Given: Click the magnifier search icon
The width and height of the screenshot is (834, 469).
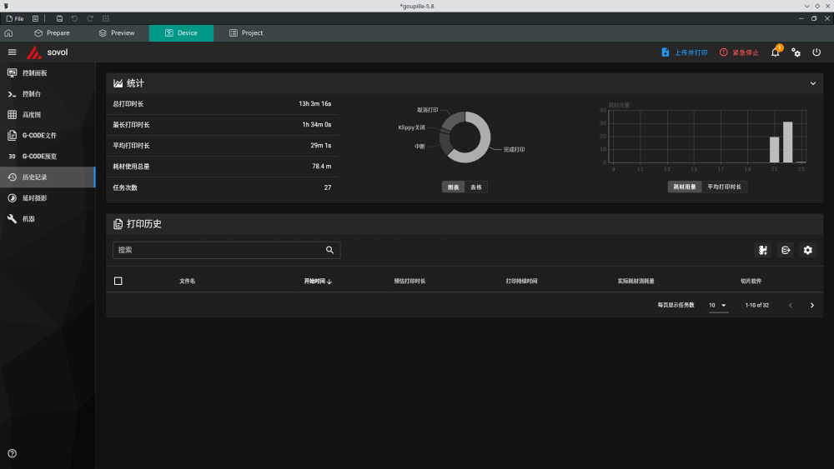Looking at the screenshot, I should pos(329,250).
